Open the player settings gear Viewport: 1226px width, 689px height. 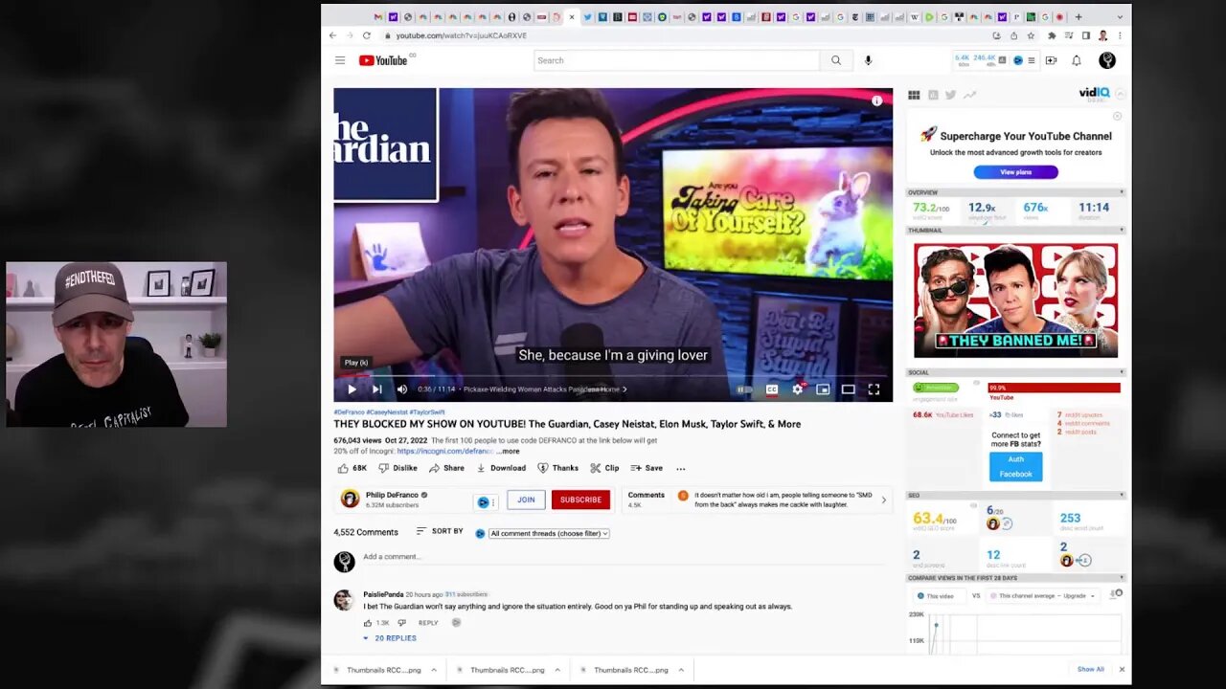click(x=797, y=389)
